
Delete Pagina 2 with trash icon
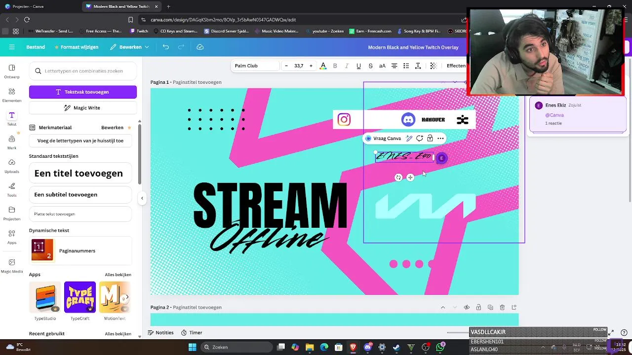point(502,307)
